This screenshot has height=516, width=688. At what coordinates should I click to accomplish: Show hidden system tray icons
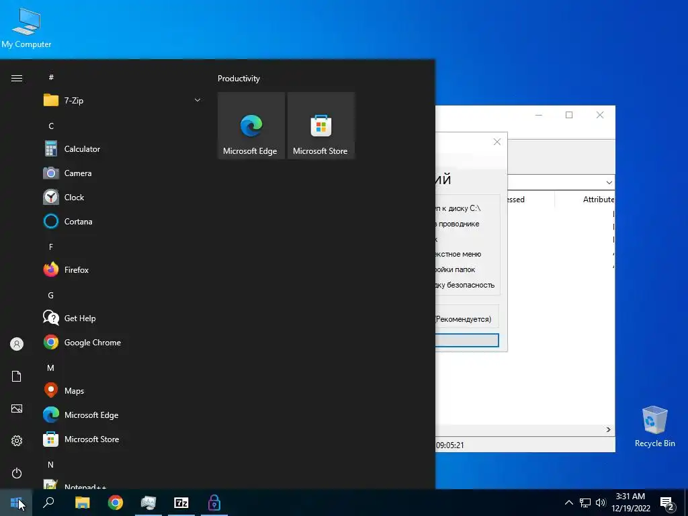pos(568,503)
